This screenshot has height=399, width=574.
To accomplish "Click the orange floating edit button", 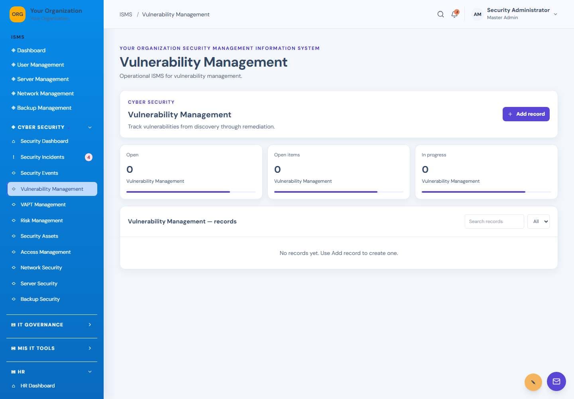I will [533, 382].
